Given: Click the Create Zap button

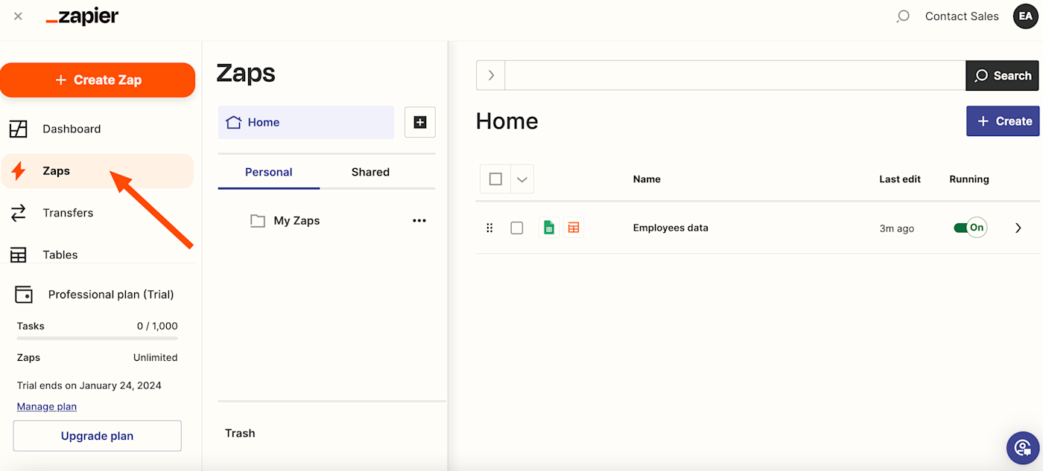Looking at the screenshot, I should tap(98, 80).
